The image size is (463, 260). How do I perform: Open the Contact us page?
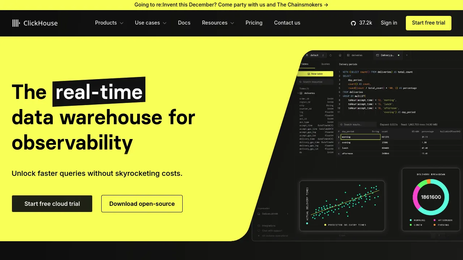(287, 23)
